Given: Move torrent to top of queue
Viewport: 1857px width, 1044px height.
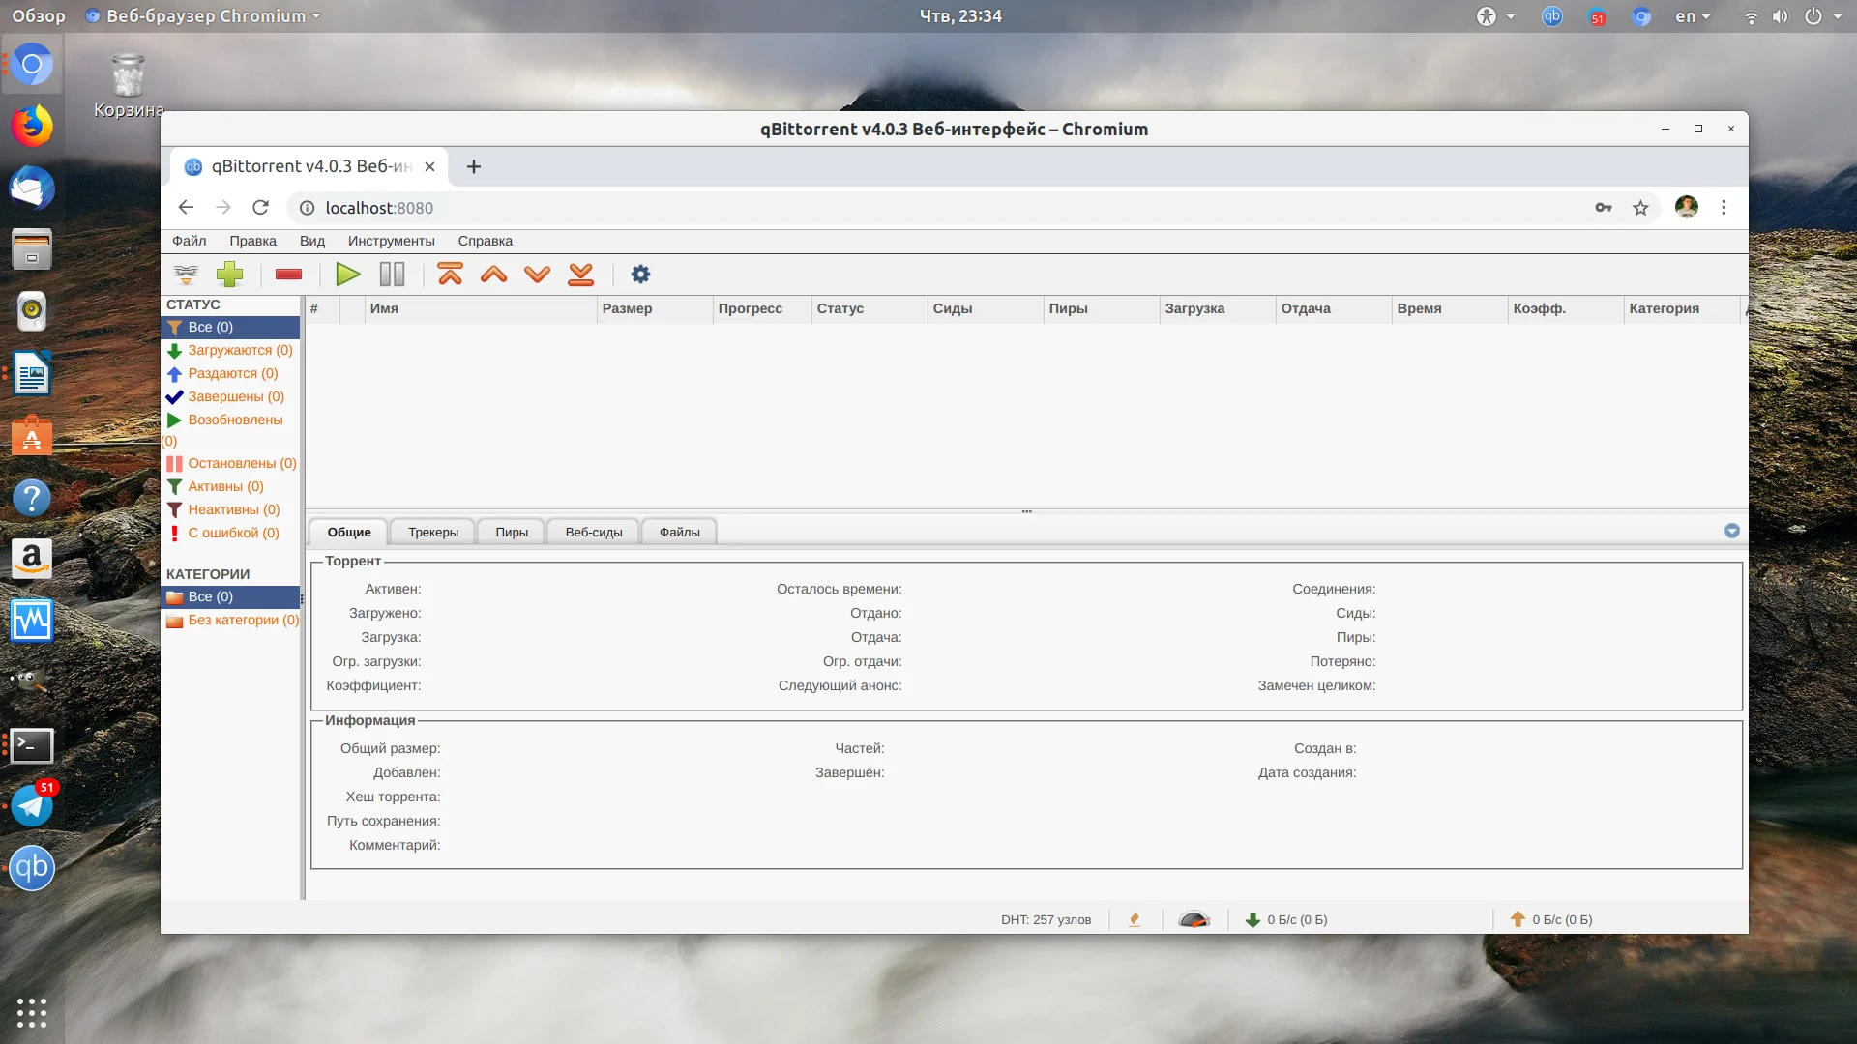Looking at the screenshot, I should click(x=450, y=275).
